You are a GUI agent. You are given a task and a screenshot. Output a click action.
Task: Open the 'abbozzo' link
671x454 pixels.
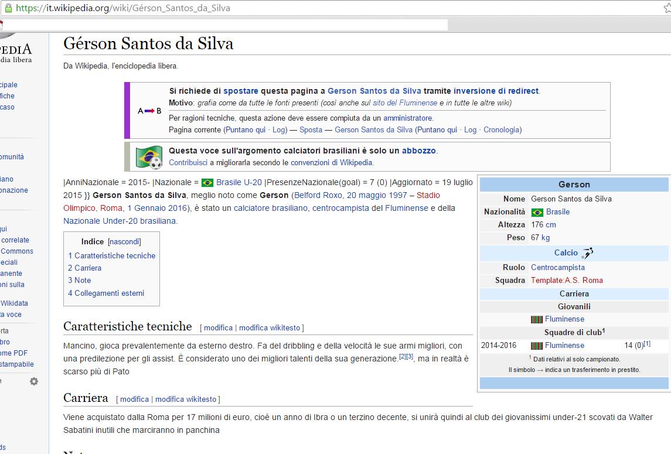[x=418, y=151]
